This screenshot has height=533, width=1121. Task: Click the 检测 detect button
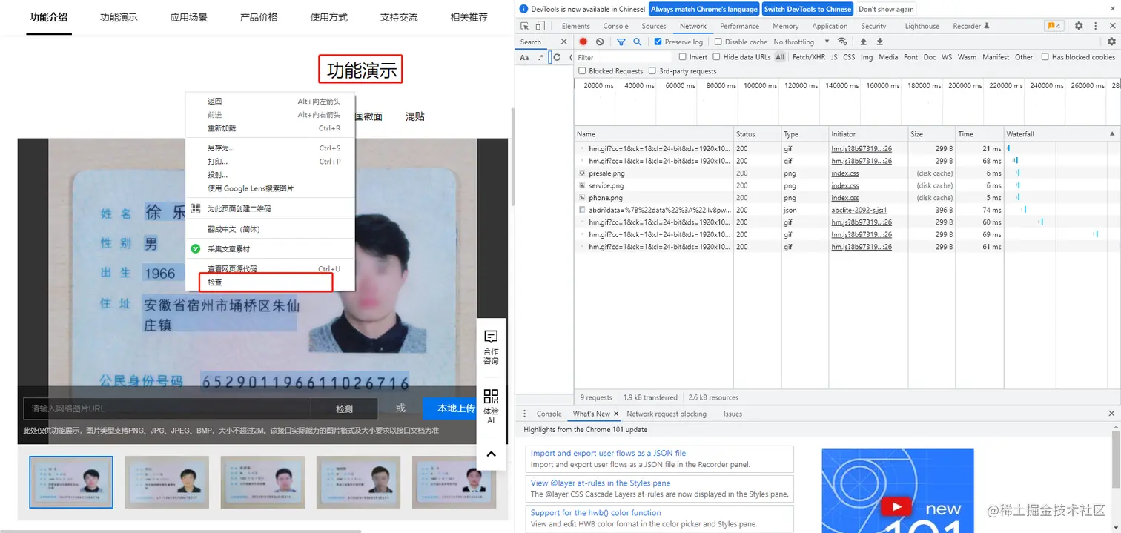click(345, 408)
